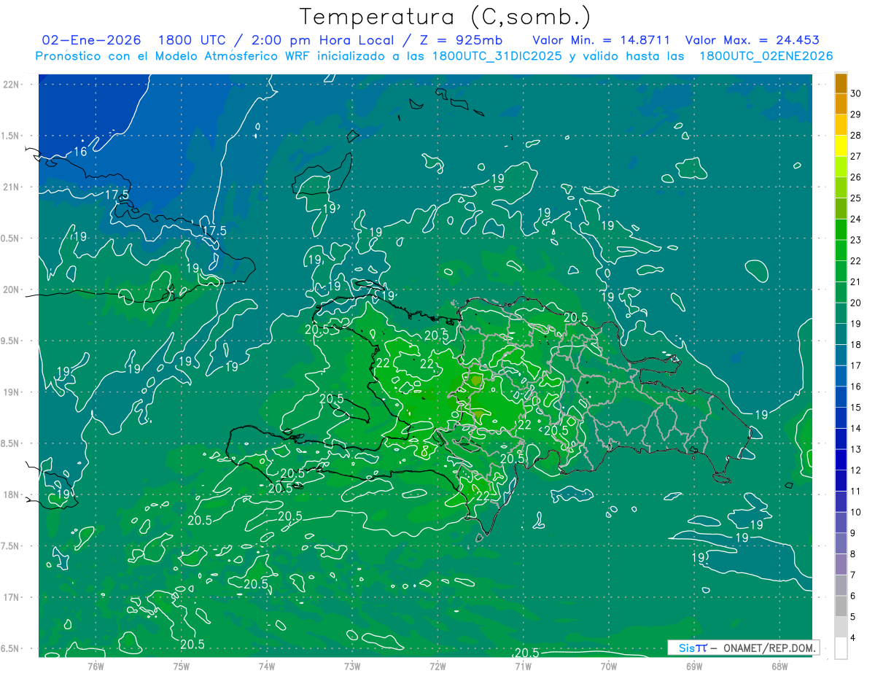
Task: Click the purple color bar segment between 7 and 8
Action: coord(841,565)
